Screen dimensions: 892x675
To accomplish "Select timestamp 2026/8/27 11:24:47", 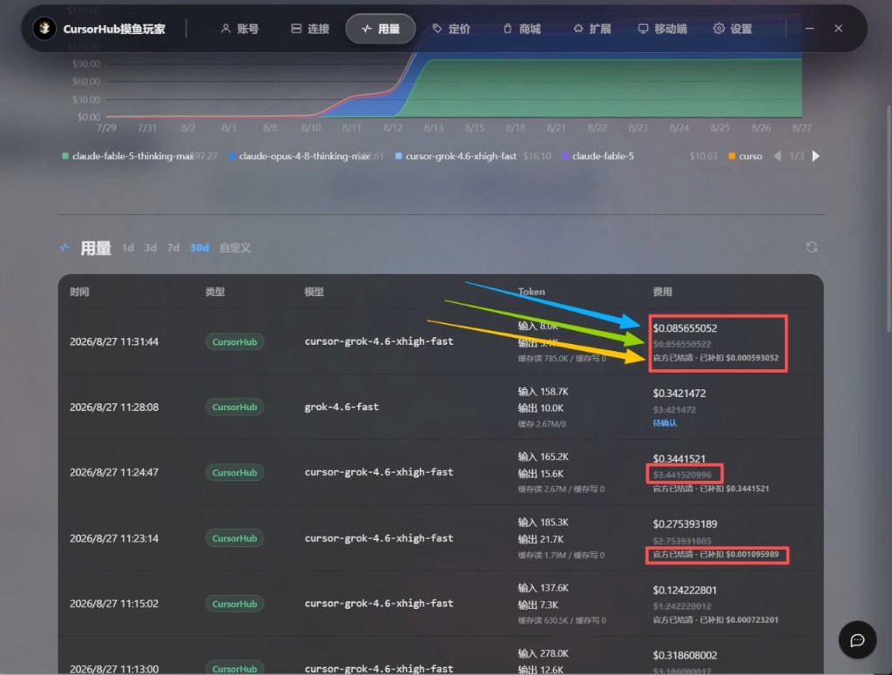I will 114,473.
